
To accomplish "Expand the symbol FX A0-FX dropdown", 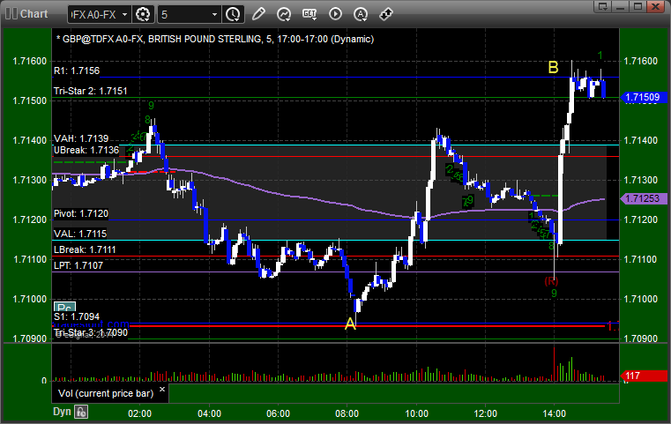I will coord(124,15).
